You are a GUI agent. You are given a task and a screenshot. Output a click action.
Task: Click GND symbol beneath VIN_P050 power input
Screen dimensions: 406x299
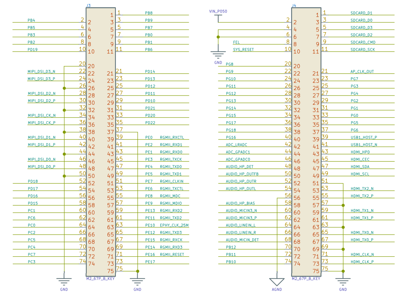218,55
